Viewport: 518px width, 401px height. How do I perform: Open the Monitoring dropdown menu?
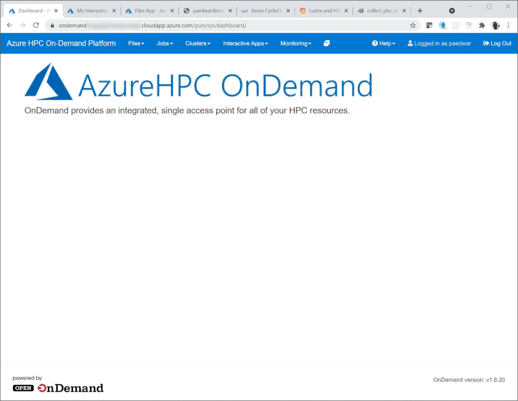coord(296,43)
